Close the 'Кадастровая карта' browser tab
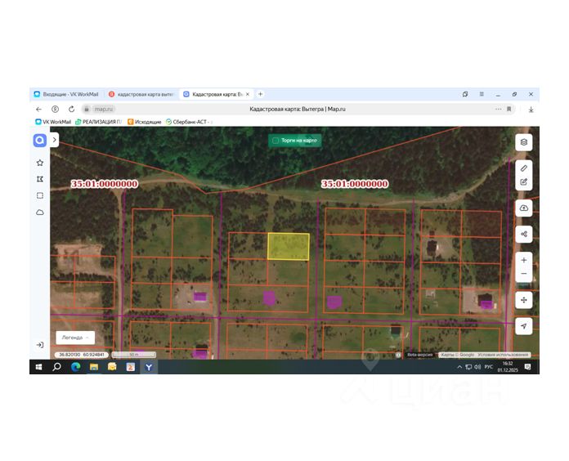The image size is (569, 461). point(248,94)
